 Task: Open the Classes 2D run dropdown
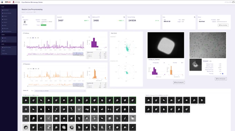click(x=60, y=91)
